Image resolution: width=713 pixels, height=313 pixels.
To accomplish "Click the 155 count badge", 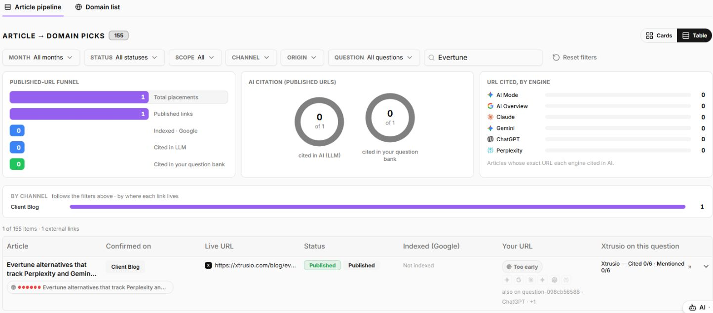I will (119, 35).
